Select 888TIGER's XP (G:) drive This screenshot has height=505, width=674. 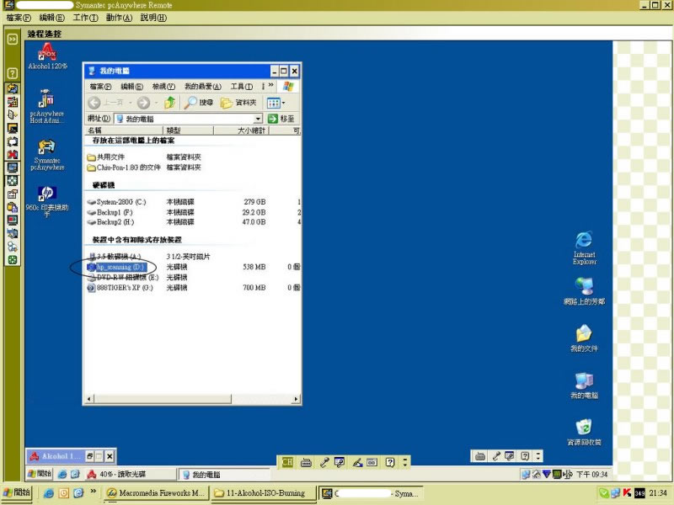(120, 288)
